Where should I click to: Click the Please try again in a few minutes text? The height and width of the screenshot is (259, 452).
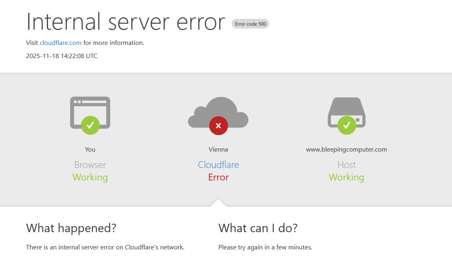[x=265, y=247]
